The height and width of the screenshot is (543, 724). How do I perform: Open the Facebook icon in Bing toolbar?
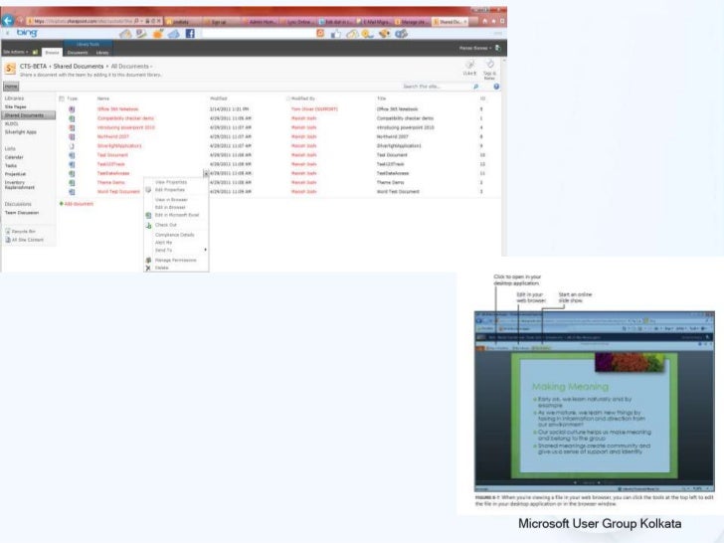click(190, 33)
